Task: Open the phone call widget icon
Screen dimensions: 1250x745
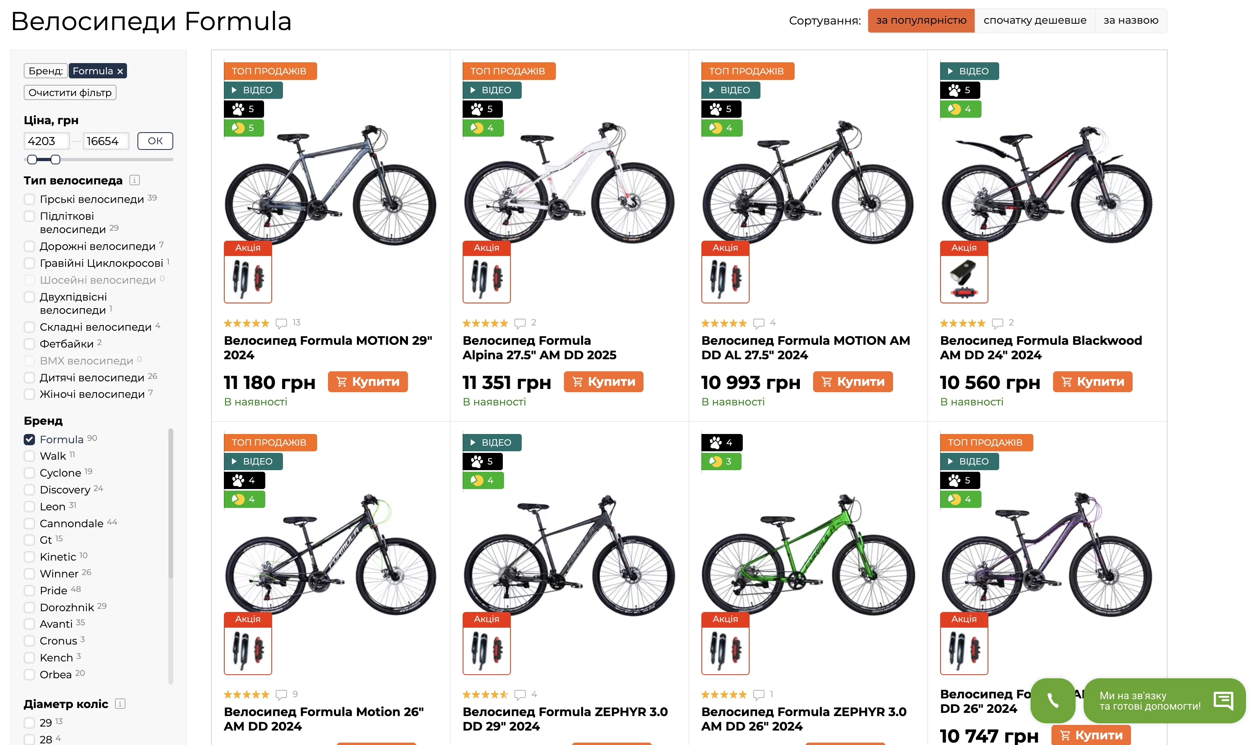Action: click(1053, 700)
